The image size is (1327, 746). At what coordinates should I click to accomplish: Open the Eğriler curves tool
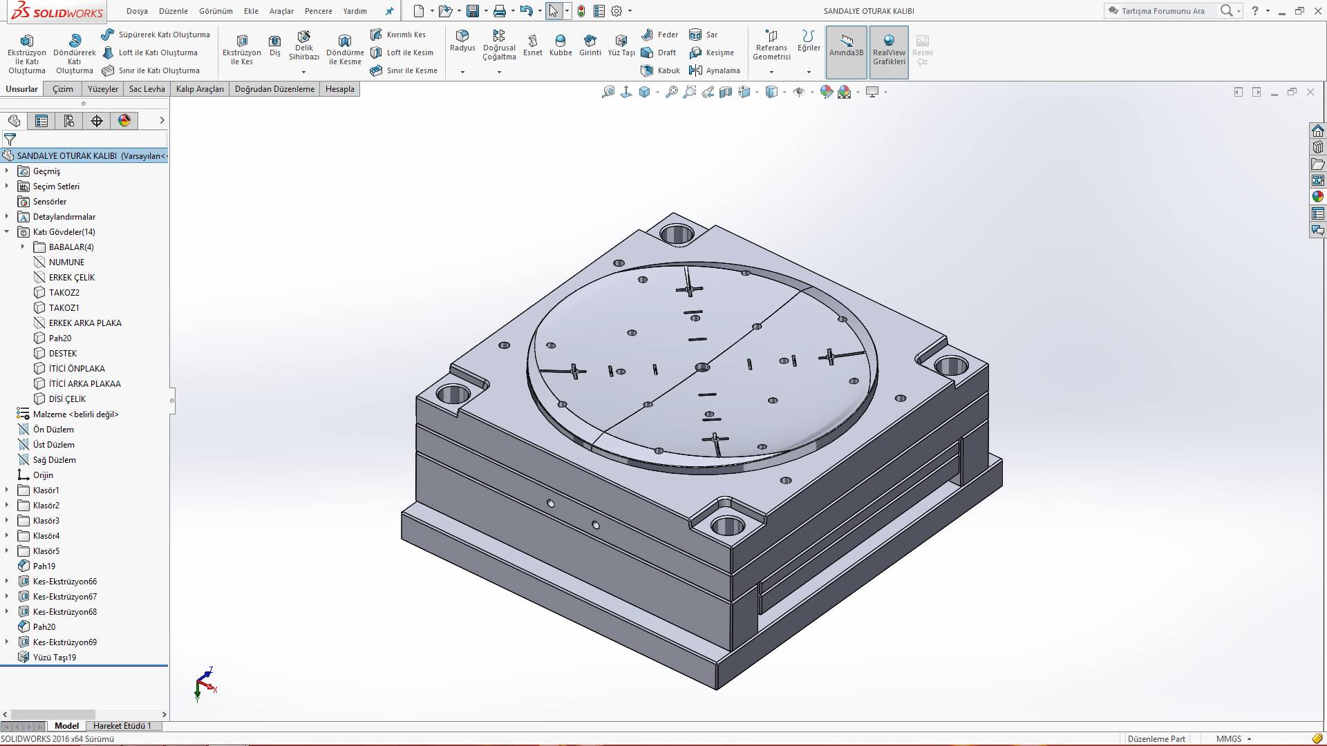pyautogui.click(x=809, y=41)
